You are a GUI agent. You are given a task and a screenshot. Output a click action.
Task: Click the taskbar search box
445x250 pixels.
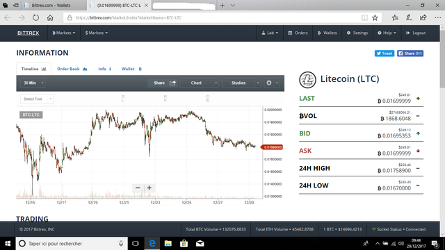coord(71,244)
